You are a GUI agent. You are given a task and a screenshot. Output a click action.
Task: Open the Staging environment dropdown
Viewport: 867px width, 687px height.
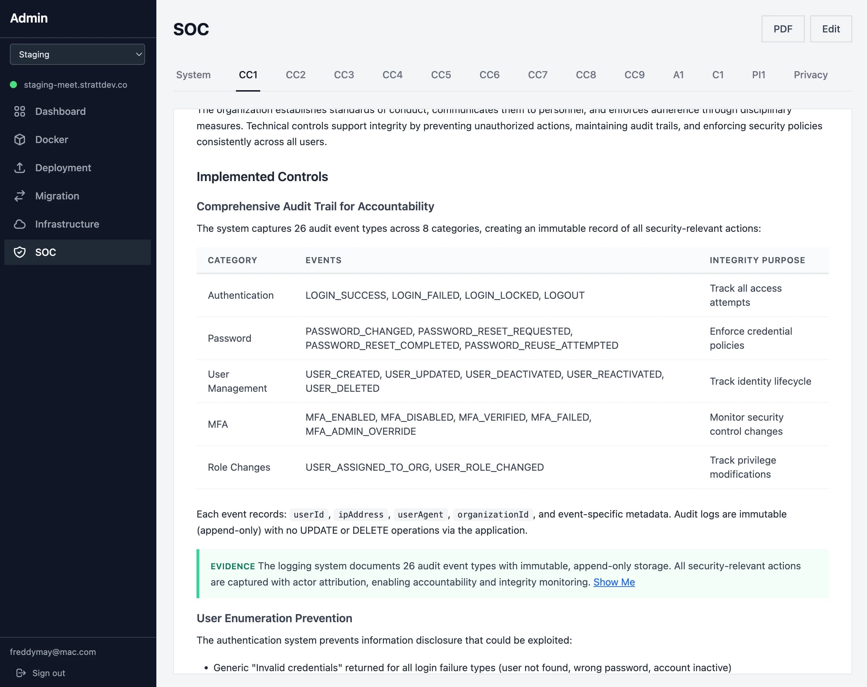pyautogui.click(x=77, y=54)
